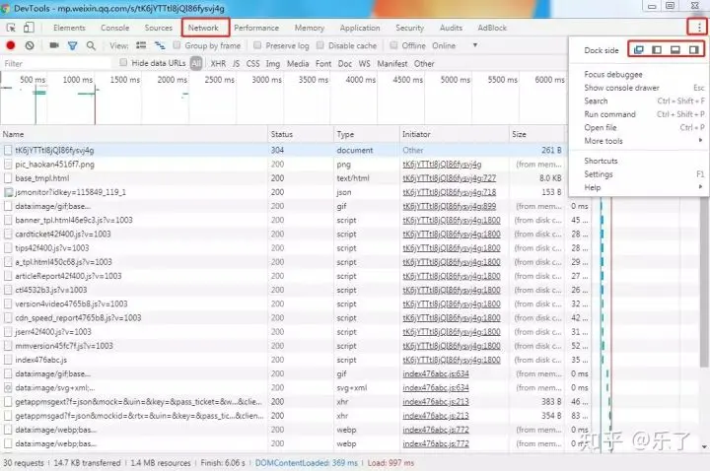The image size is (710, 471).
Task: Select dock to bottom icon
Action: (675, 49)
